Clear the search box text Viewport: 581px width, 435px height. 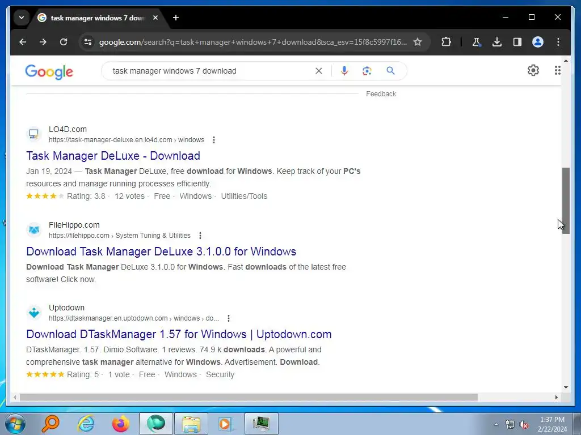coord(319,71)
